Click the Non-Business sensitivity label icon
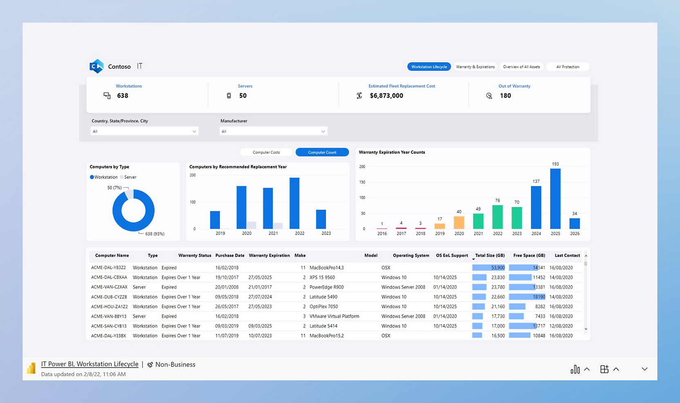Screen dimensions: 680x403 tap(150, 365)
